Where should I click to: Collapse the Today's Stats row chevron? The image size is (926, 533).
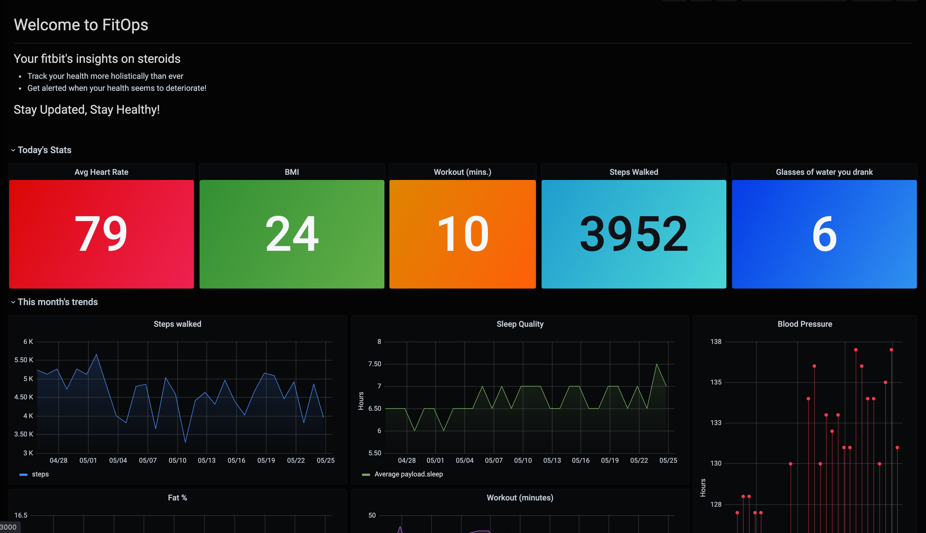(x=13, y=150)
